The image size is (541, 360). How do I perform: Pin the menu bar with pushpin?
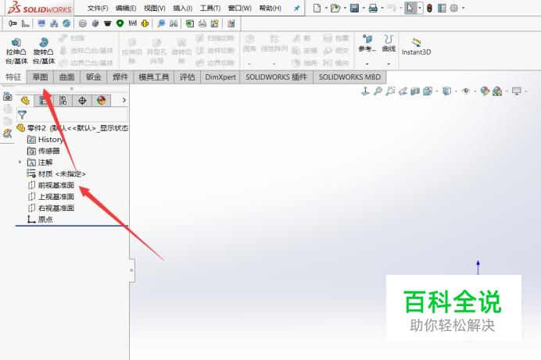pos(297,9)
